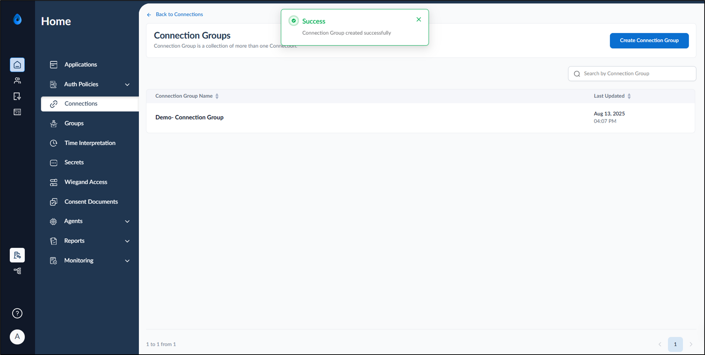Screen dimensions: 705x355
Task: Click Create Connection Group button
Action: click(649, 40)
